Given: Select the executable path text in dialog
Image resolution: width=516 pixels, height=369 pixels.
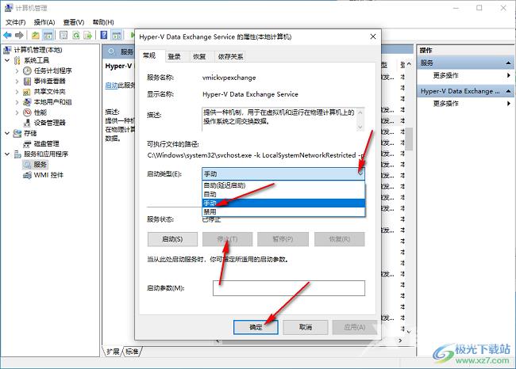Looking at the screenshot, I should [256, 155].
